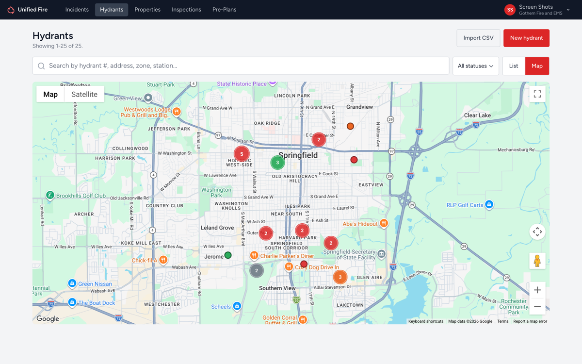Click the Chick-fil-A restaurant pin
Image resolution: width=582 pixels, height=364 pixels.
163,260
